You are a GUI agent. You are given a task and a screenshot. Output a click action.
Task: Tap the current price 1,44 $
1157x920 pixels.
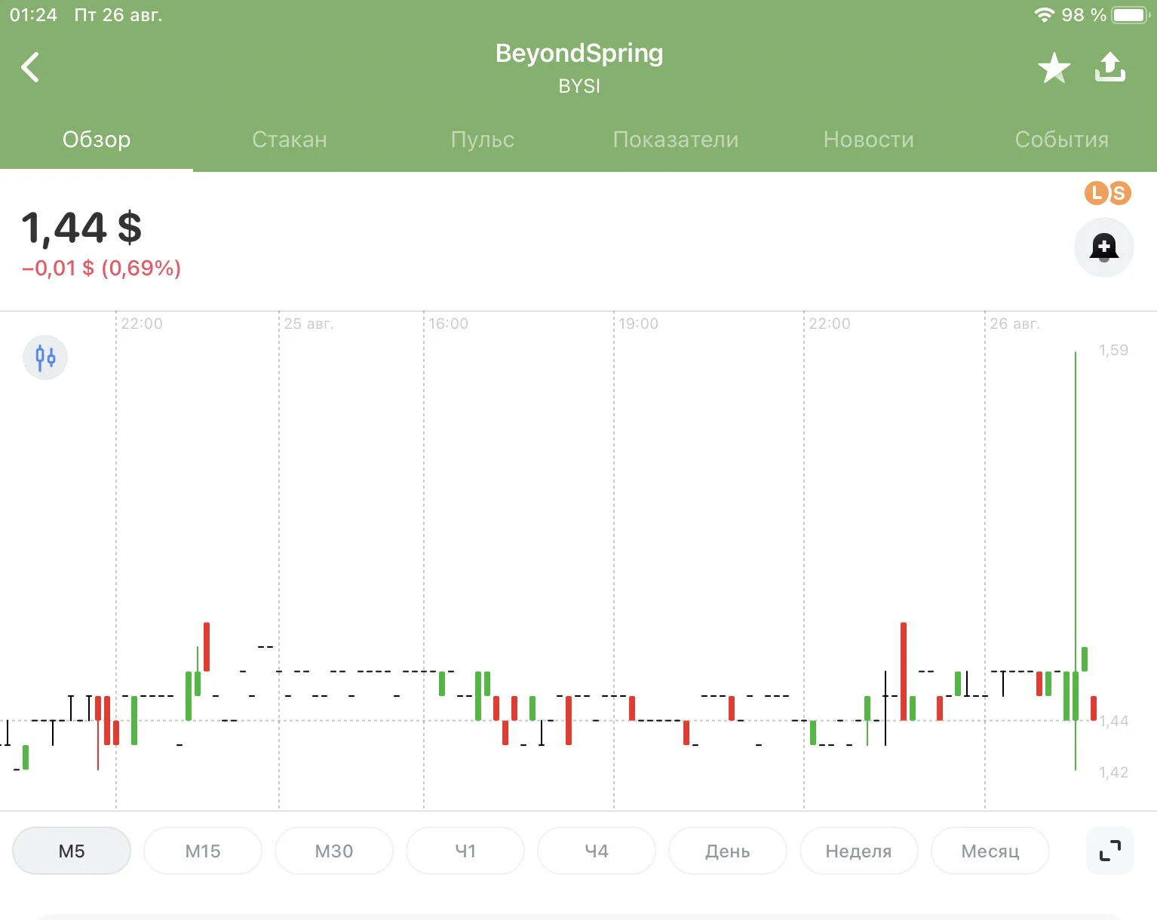[x=81, y=228]
